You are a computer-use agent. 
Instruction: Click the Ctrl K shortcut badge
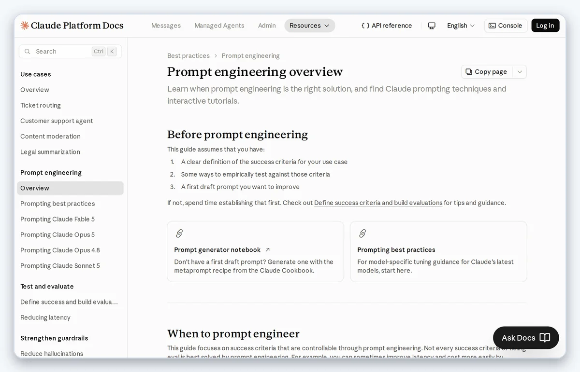(104, 52)
